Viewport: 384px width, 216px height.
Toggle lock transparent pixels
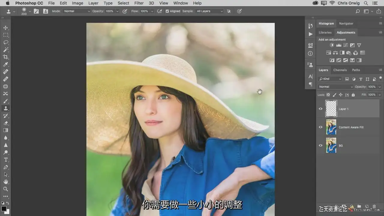click(x=328, y=95)
